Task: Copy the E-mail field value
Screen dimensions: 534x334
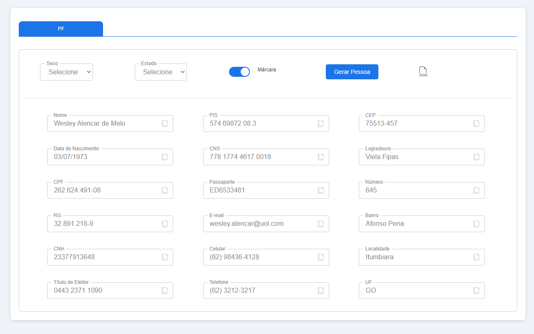Action: (321, 224)
